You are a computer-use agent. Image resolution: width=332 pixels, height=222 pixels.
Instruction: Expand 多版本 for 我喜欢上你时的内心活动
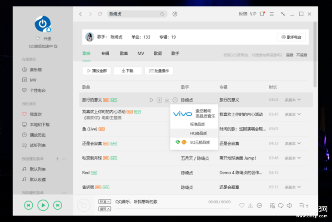coord(292,114)
